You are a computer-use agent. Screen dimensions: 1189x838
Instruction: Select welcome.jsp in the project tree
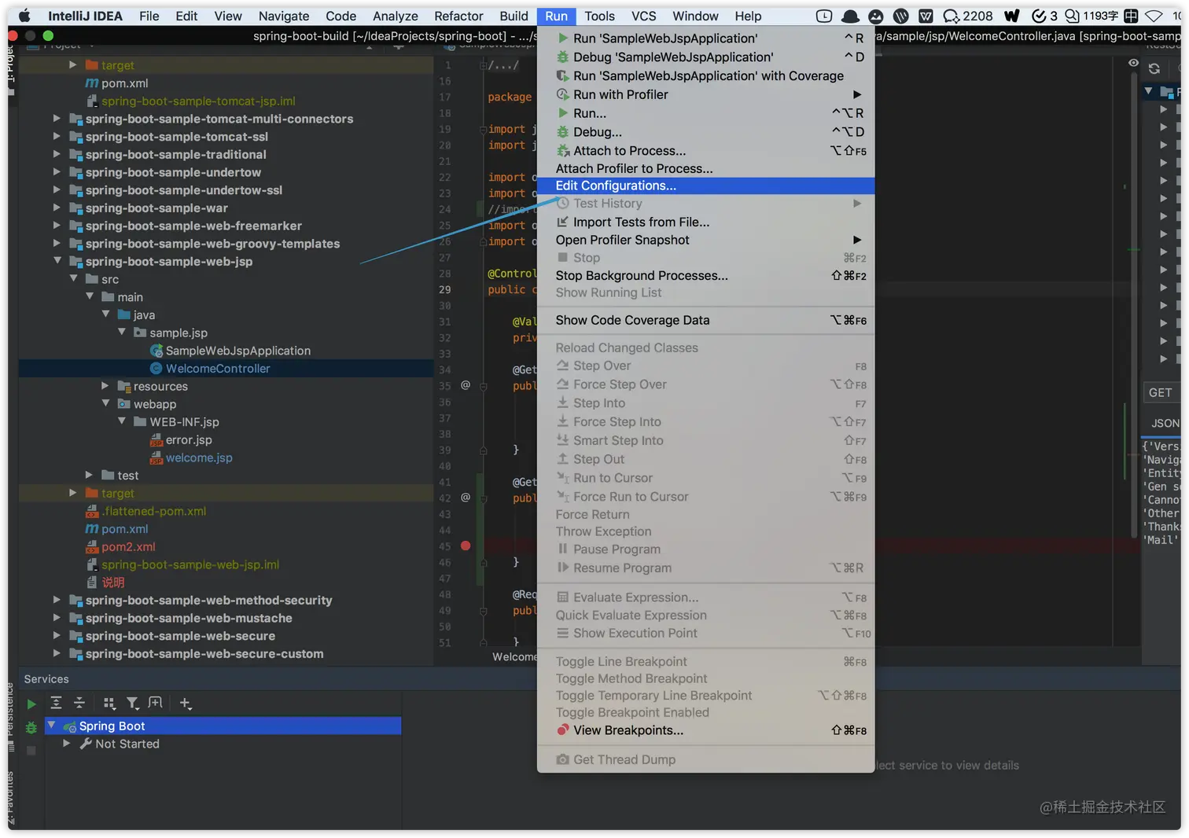(x=199, y=458)
